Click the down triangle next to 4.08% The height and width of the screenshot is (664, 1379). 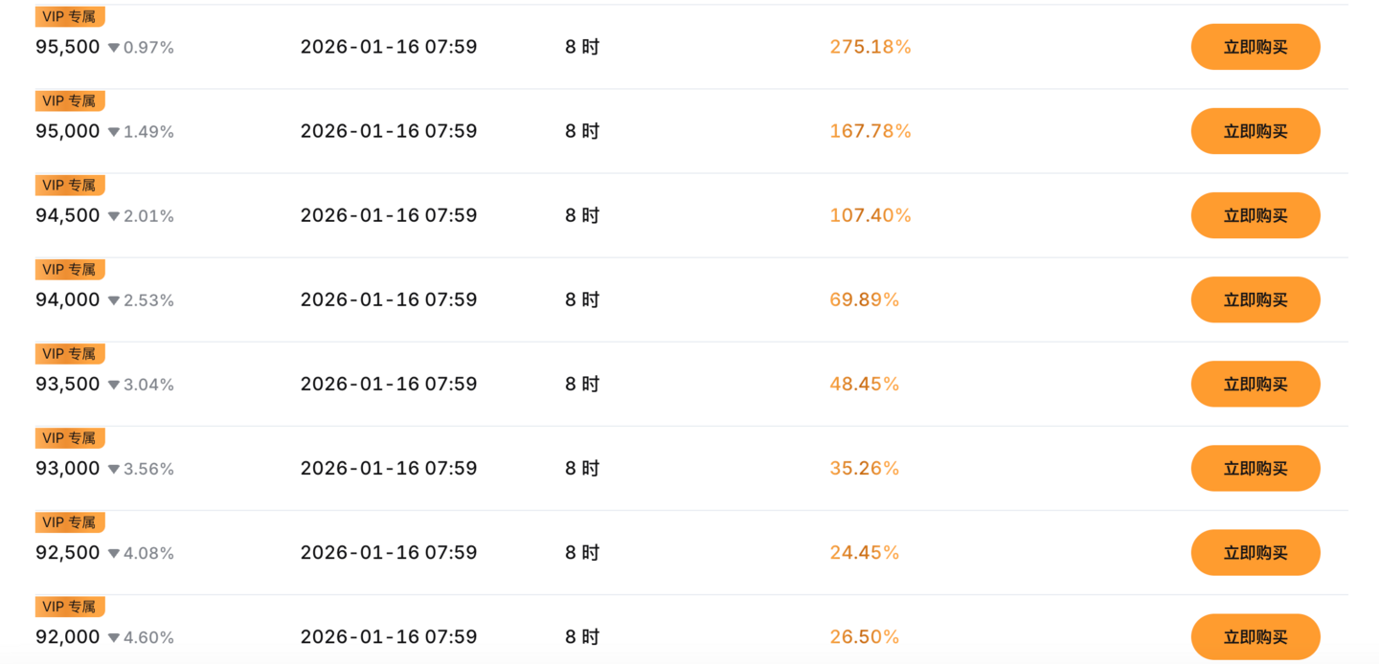coord(114,553)
